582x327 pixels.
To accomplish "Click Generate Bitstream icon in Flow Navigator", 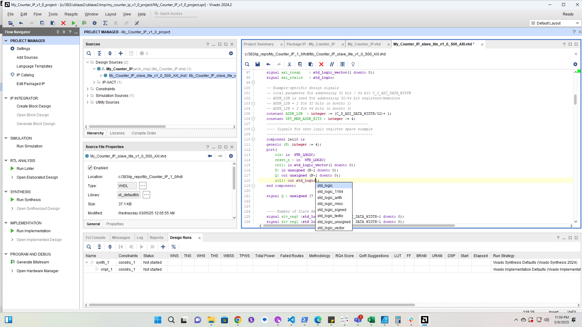I will (12, 262).
